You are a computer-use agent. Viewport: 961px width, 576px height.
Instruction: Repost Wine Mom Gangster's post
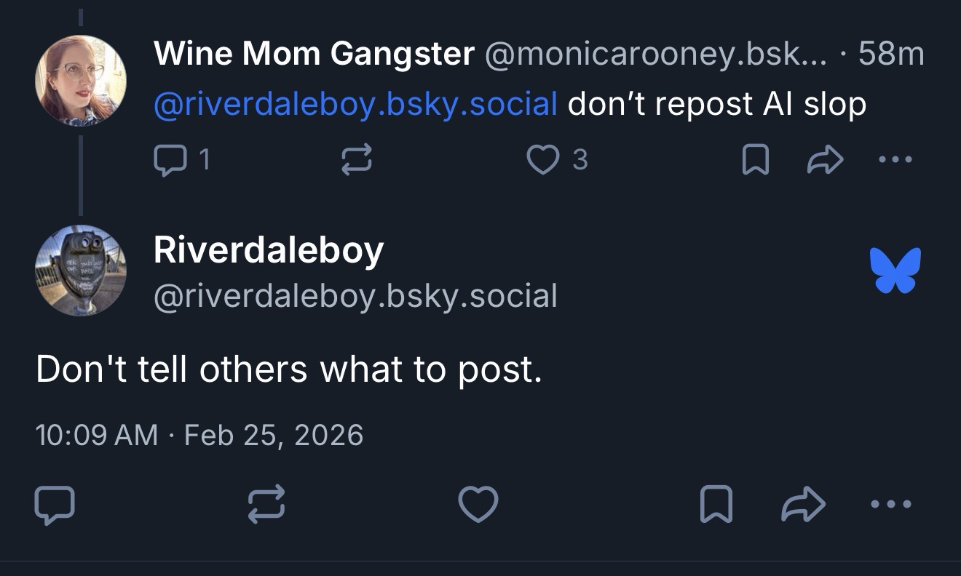click(x=357, y=160)
